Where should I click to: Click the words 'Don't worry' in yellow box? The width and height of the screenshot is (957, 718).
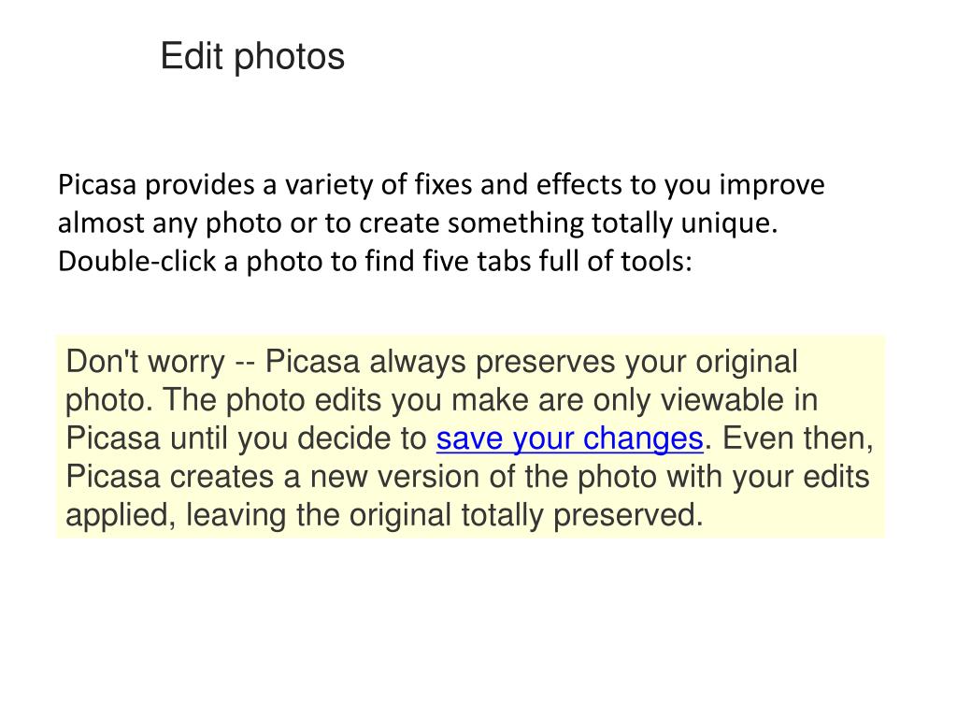click(145, 362)
